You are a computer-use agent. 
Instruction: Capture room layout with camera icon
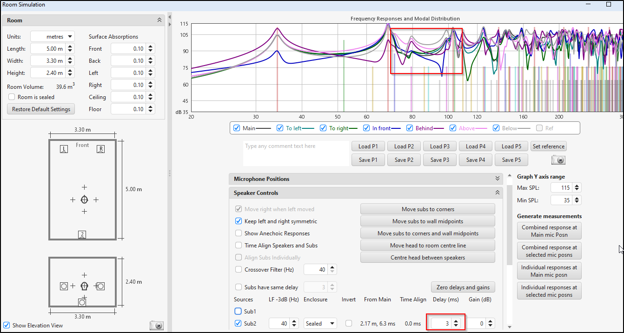point(157,326)
